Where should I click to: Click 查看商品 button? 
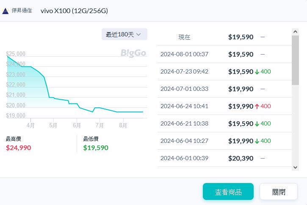click(x=228, y=192)
